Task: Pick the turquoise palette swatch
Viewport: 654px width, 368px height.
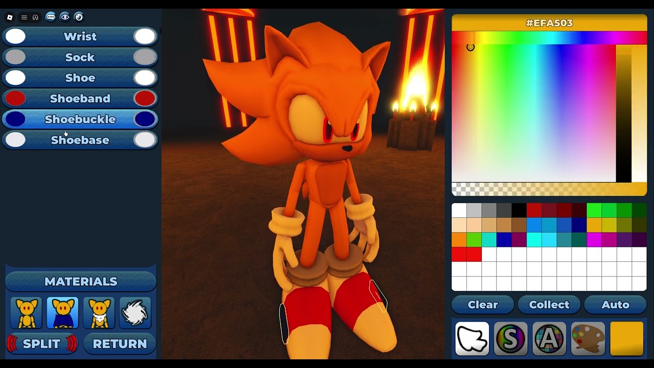Action: [x=489, y=240]
